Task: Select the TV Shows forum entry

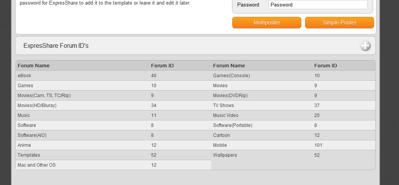Action: click(223, 105)
